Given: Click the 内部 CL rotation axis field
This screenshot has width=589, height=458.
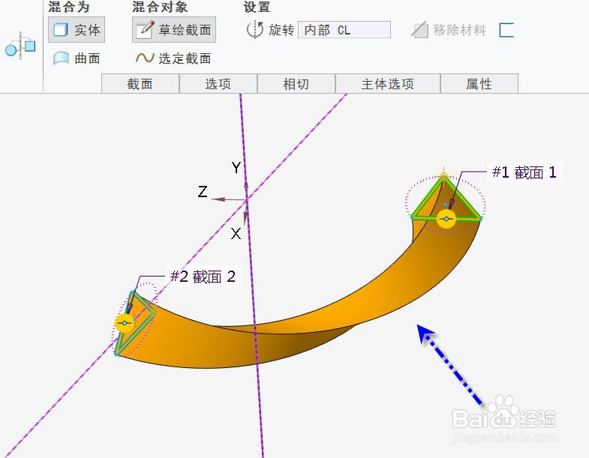Looking at the screenshot, I should (x=344, y=30).
